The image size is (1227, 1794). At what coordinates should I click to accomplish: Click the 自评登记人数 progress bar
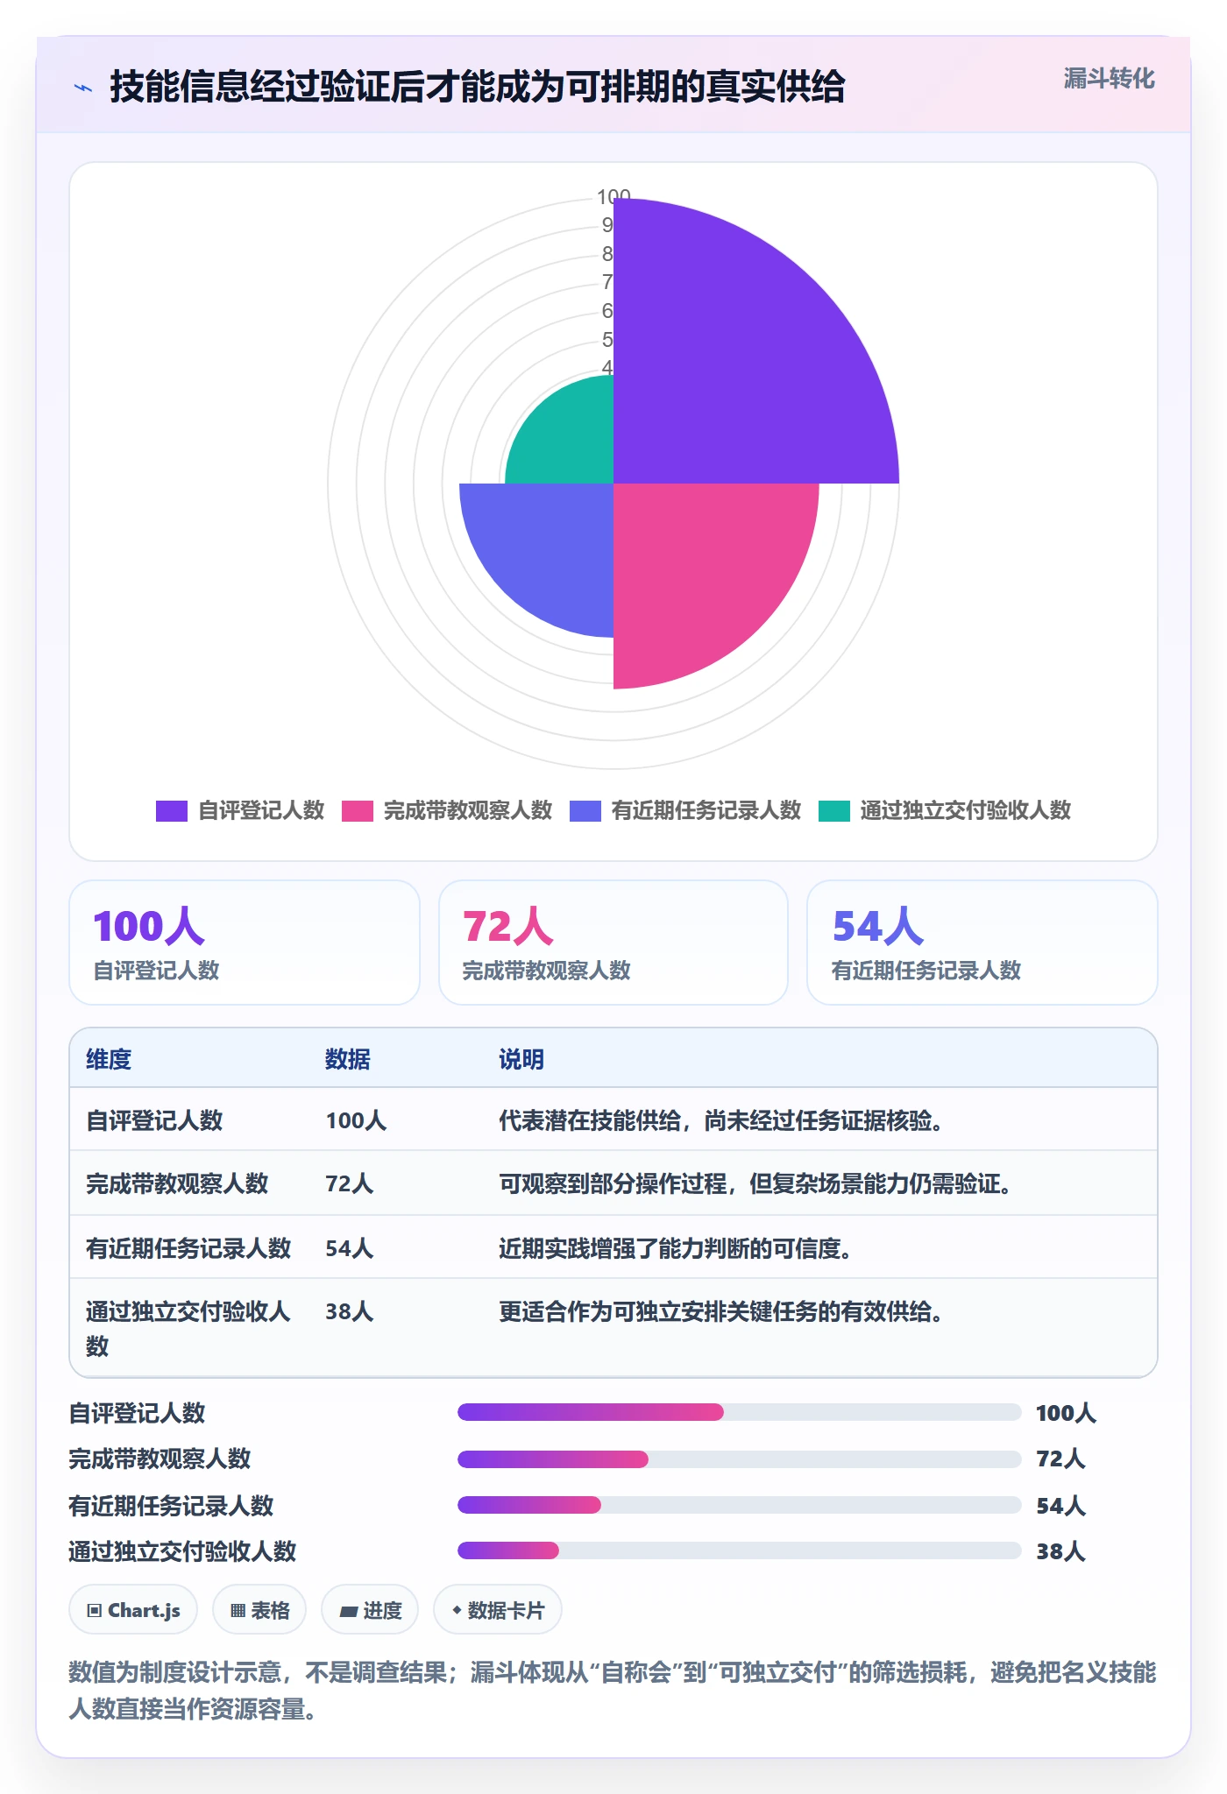pos(739,1412)
